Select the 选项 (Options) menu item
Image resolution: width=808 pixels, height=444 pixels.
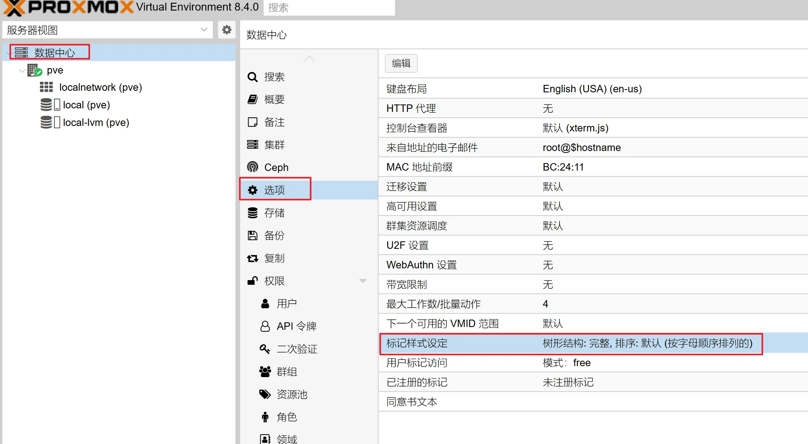pos(275,189)
